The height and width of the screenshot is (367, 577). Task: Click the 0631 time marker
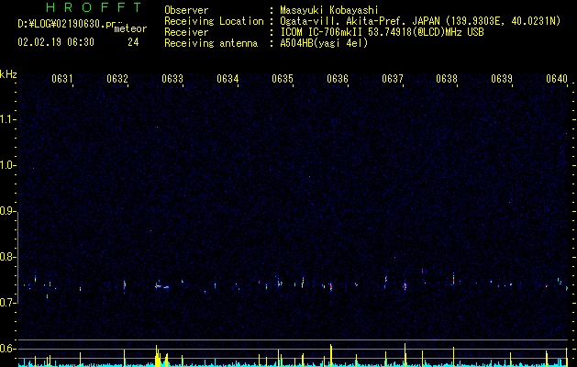[x=62, y=79]
